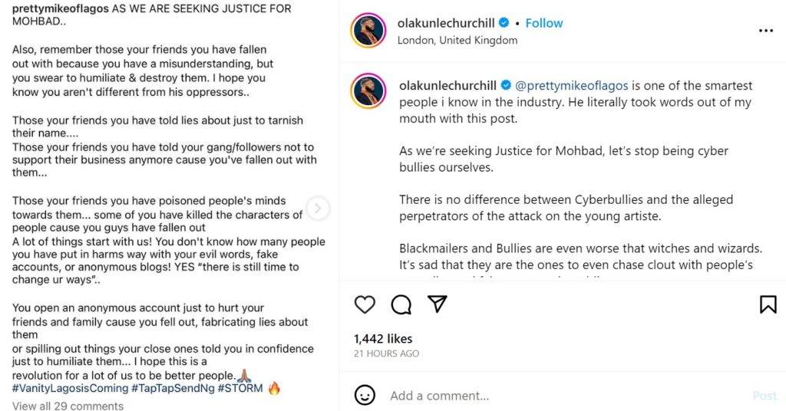Viewport: 786px width, 411px height.
Task: Save the post with the bookmark icon
Action: click(x=768, y=304)
